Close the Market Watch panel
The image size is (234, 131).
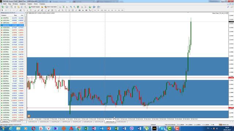25,13
